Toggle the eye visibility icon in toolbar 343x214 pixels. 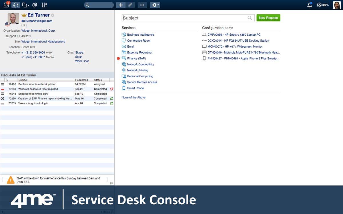point(142,5)
